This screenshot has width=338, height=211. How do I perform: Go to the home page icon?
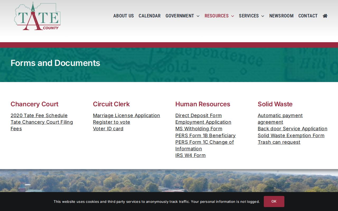pyautogui.click(x=325, y=16)
